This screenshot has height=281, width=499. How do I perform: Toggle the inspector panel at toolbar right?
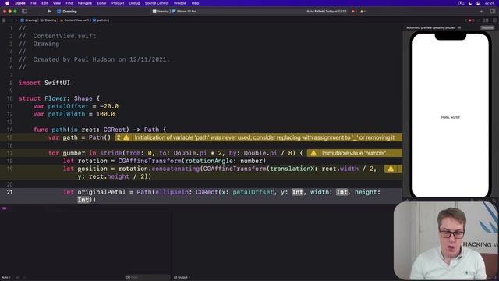(493, 12)
